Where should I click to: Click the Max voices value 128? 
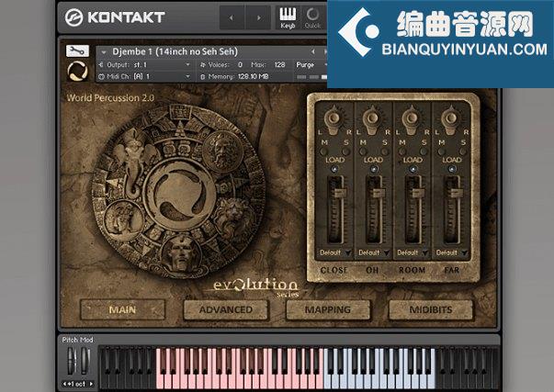pyautogui.click(x=279, y=65)
